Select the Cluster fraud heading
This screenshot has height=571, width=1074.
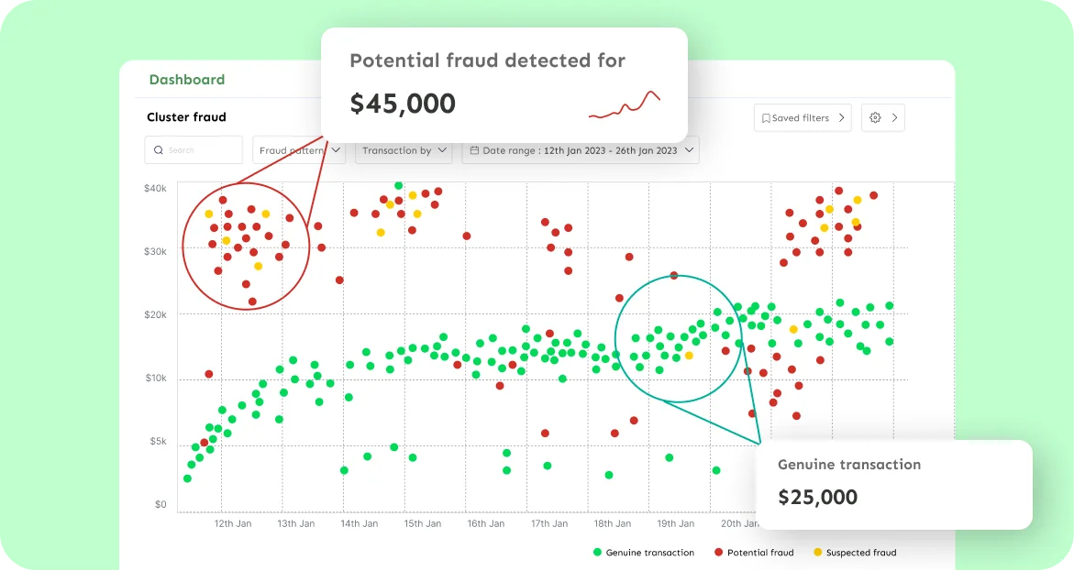(x=186, y=117)
